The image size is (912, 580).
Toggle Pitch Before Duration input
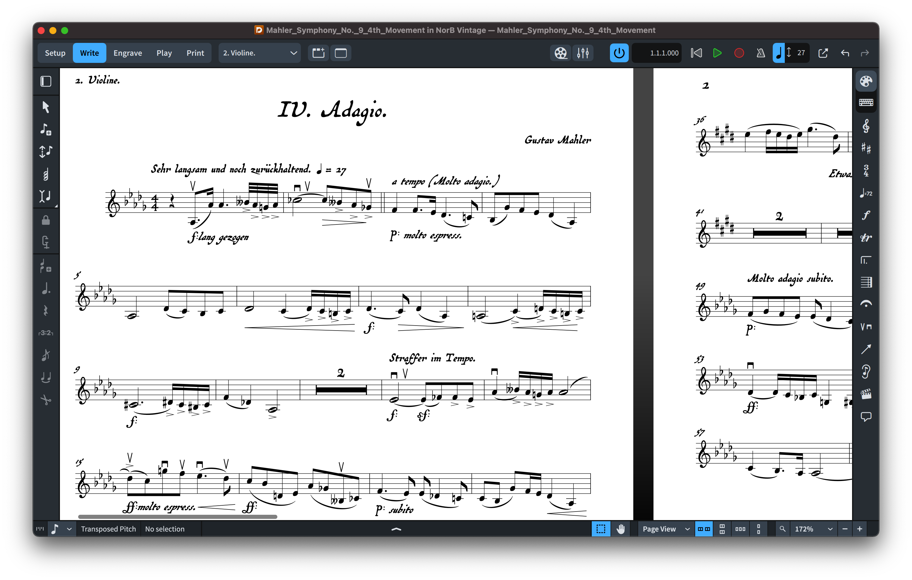pyautogui.click(x=46, y=152)
